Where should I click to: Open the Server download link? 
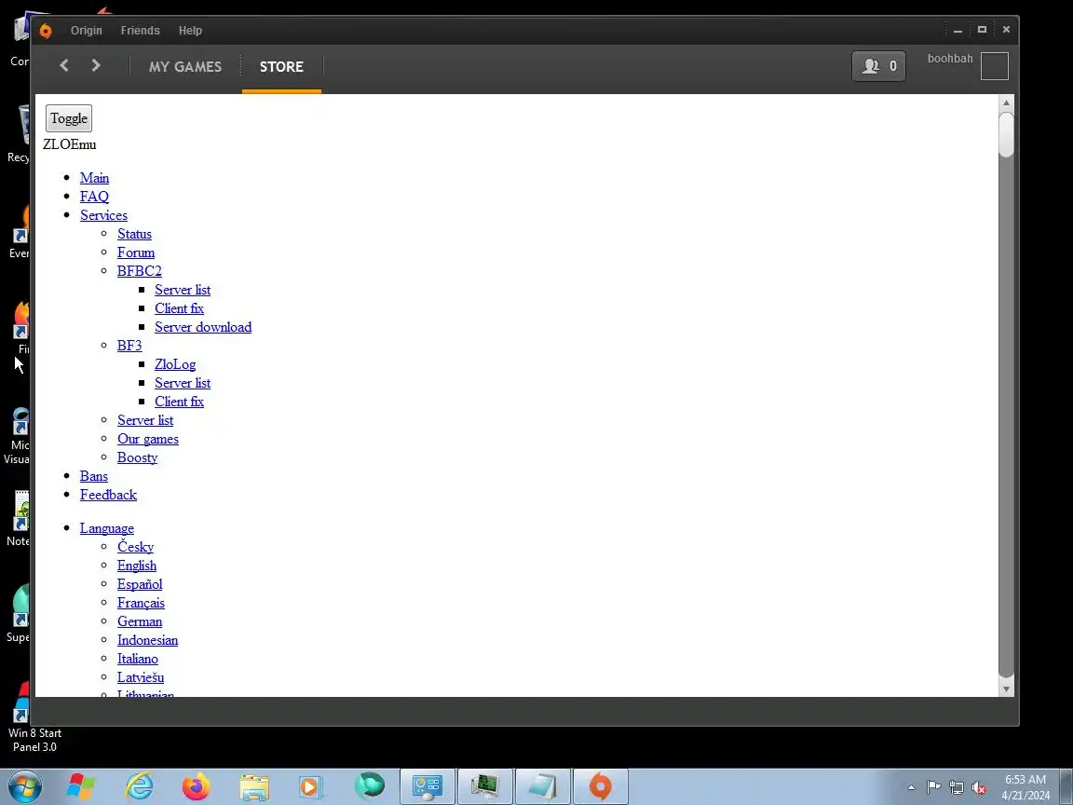202,327
